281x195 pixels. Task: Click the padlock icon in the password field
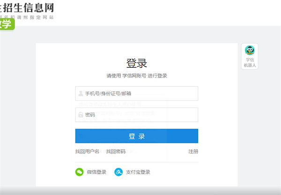(x=81, y=115)
